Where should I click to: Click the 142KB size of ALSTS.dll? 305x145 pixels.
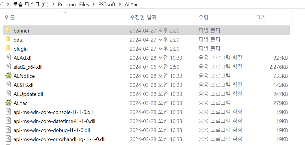[x=280, y=85]
